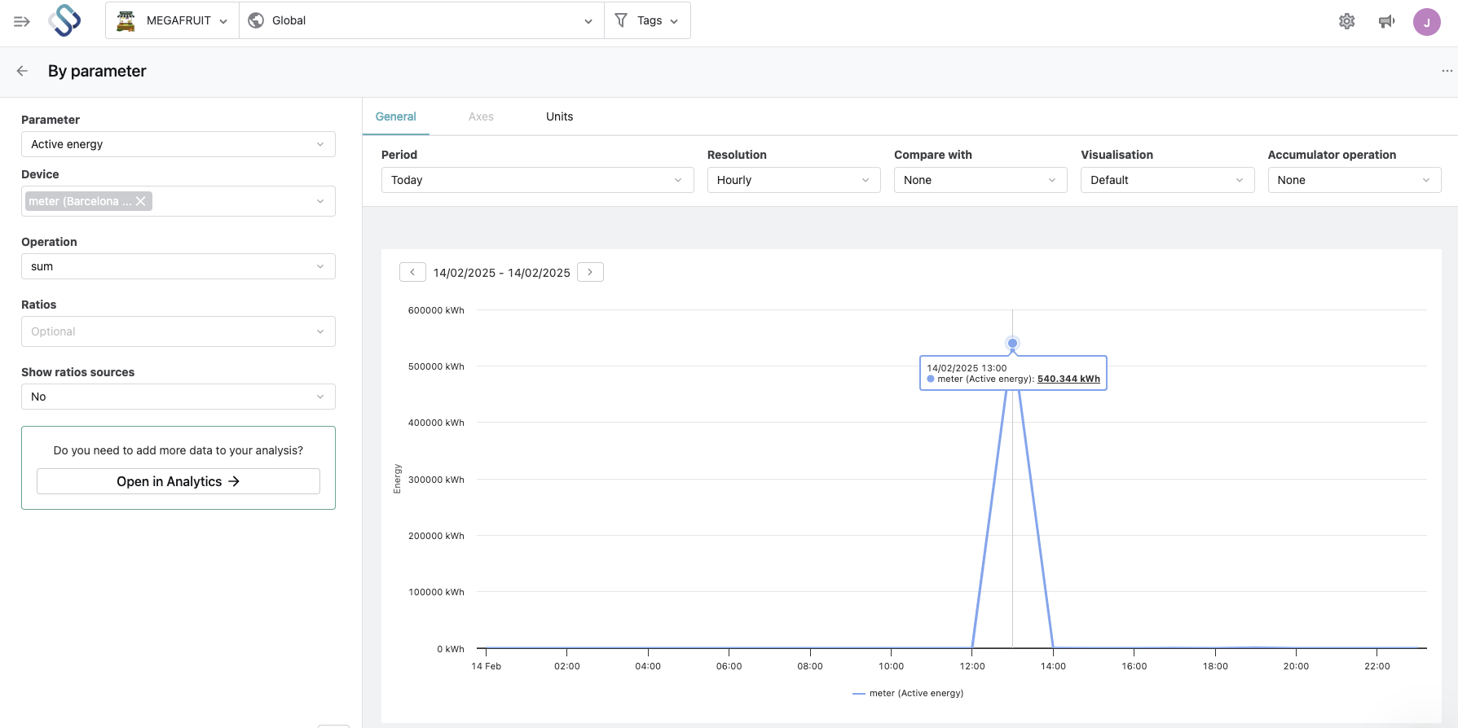The image size is (1458, 728).
Task: Open the Period dropdown set to Today
Action: tap(538, 180)
